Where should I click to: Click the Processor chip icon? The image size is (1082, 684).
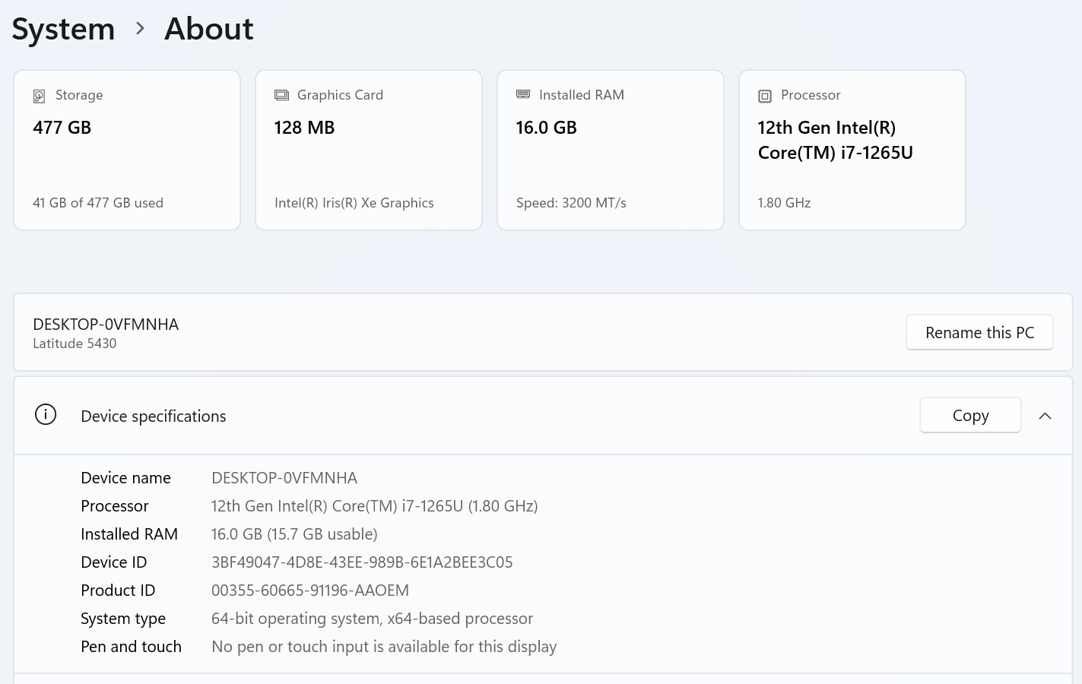click(765, 96)
